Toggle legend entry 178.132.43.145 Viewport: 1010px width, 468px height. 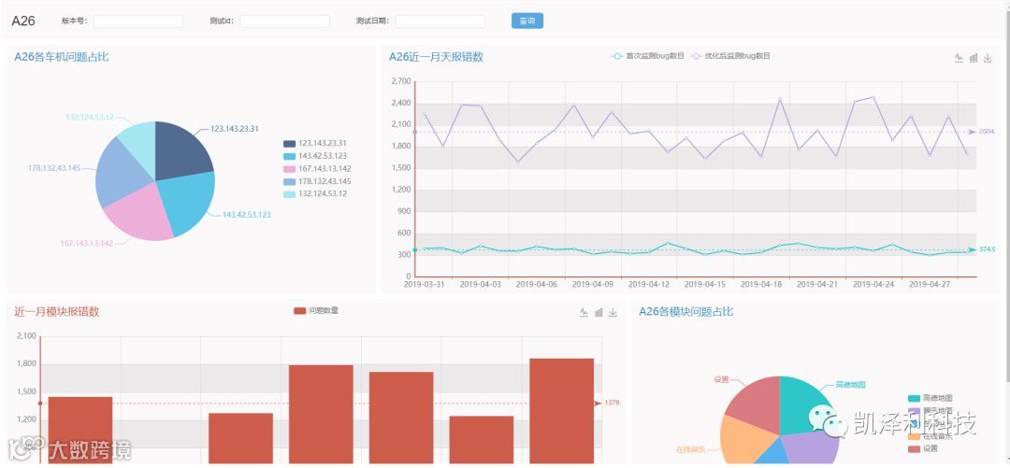click(x=316, y=181)
